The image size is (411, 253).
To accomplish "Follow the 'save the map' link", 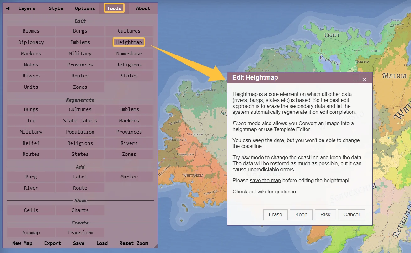I will point(265,180).
